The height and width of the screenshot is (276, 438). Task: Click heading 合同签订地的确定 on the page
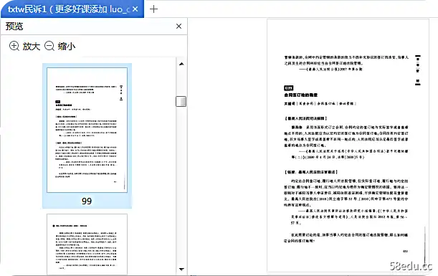301,95
